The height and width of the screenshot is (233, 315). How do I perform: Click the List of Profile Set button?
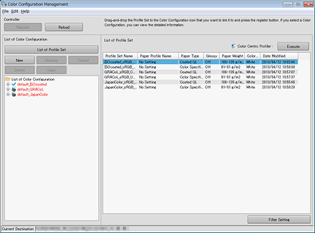point(51,49)
